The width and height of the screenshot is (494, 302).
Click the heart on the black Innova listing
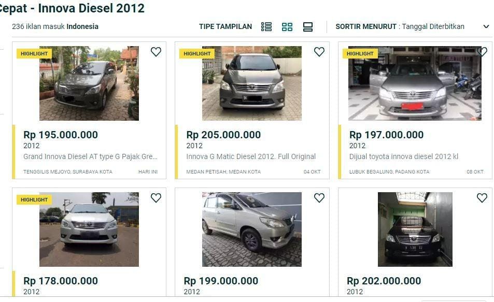[482, 198]
